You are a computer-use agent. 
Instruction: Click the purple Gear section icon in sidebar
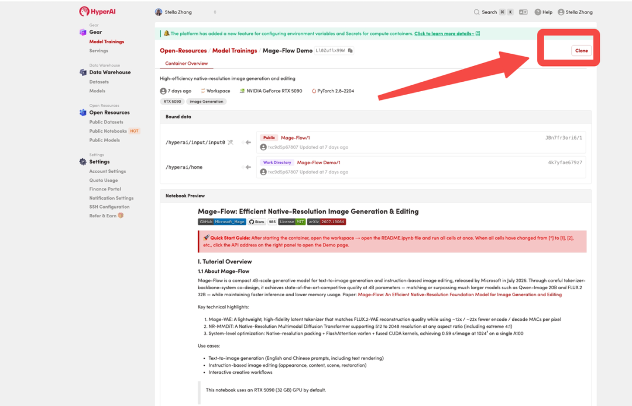(83, 32)
